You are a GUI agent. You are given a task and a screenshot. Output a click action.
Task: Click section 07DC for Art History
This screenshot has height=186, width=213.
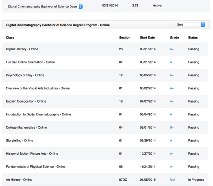click(x=123, y=180)
